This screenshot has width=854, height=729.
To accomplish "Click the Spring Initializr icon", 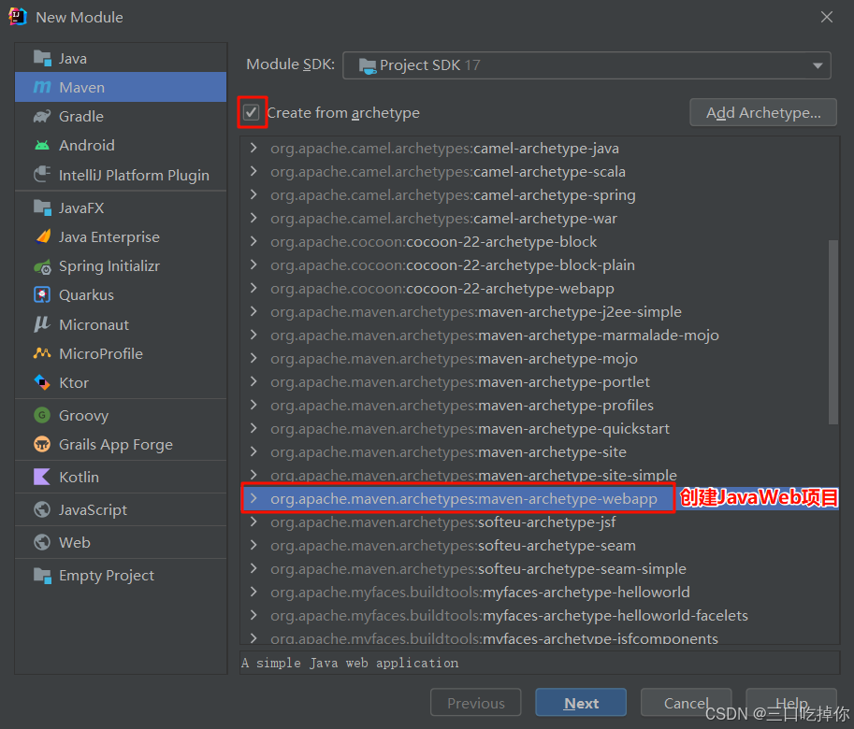I will (x=42, y=266).
